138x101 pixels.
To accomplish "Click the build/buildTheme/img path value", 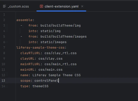I will click(x=61, y=26).
